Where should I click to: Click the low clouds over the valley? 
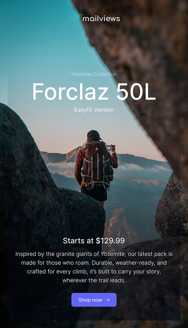[x=60, y=165]
